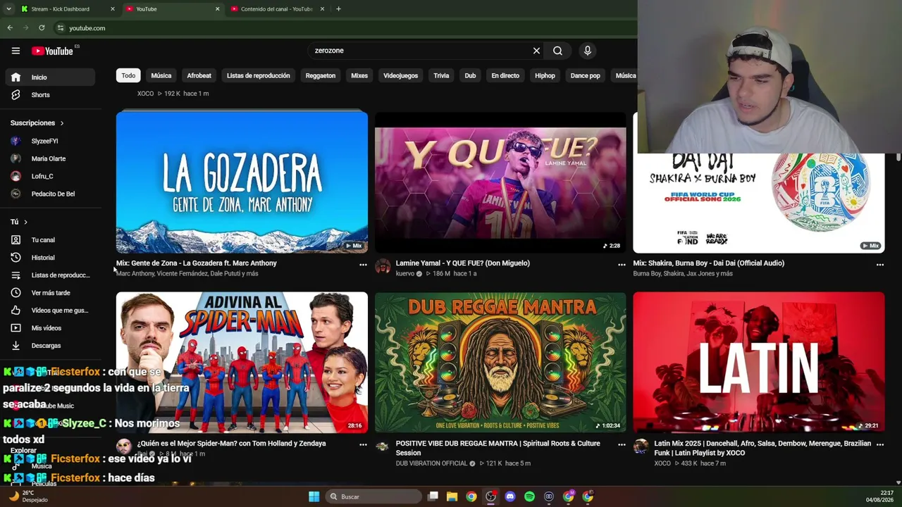The height and width of the screenshot is (507, 902).
Task: Open Mis vídeos in sidebar
Action: (49, 328)
